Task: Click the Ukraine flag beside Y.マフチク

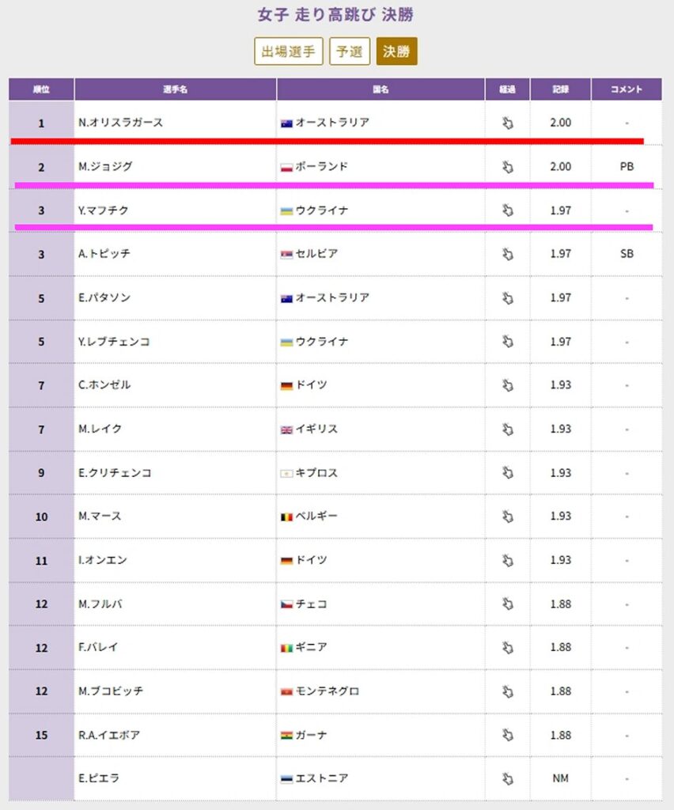Action: pos(286,211)
